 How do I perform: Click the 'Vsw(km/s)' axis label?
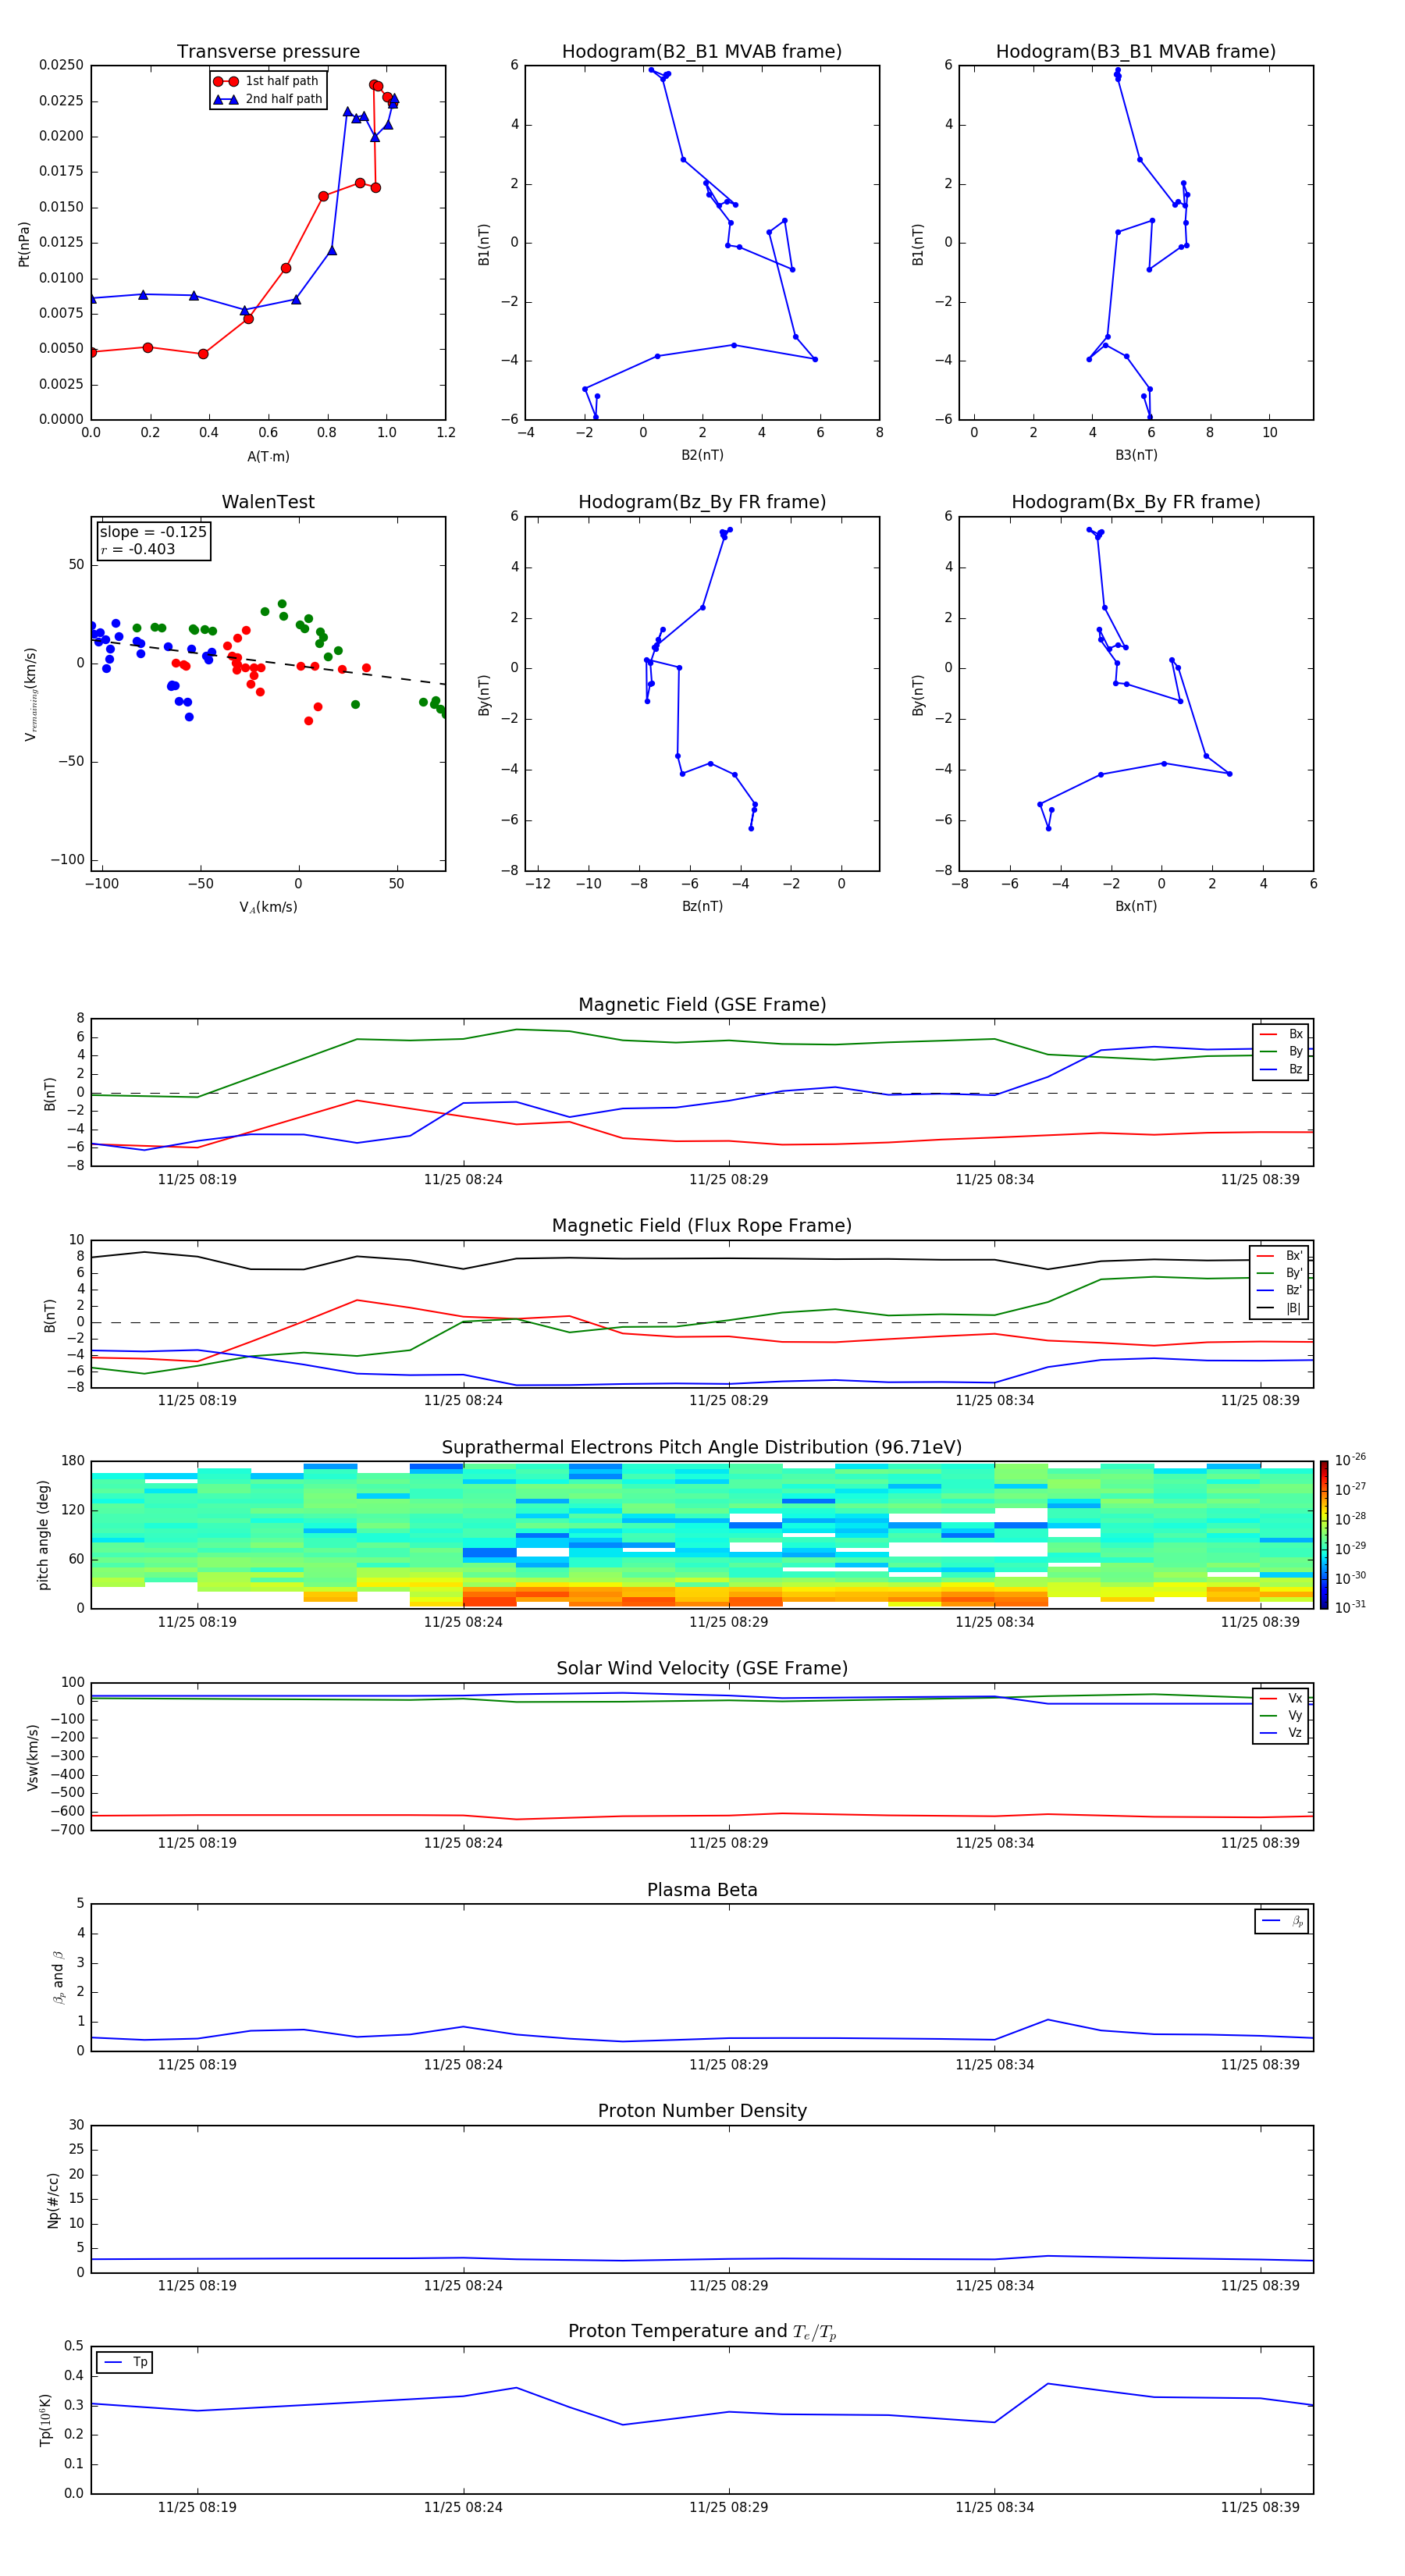click(x=33, y=1757)
